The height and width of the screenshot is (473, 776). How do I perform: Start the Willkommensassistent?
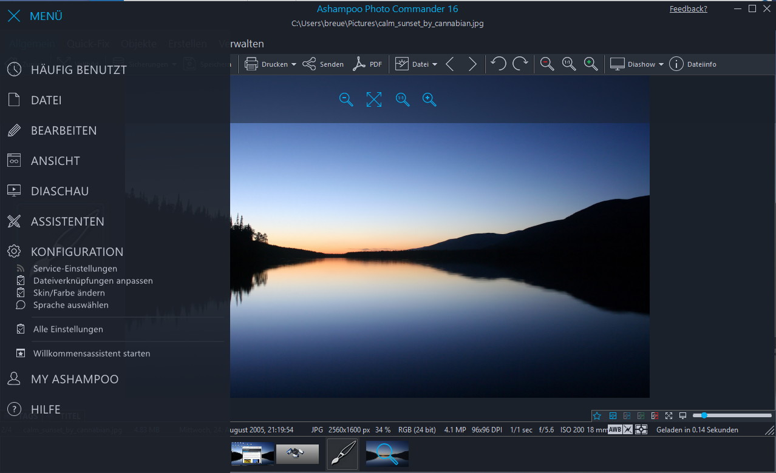tap(92, 354)
